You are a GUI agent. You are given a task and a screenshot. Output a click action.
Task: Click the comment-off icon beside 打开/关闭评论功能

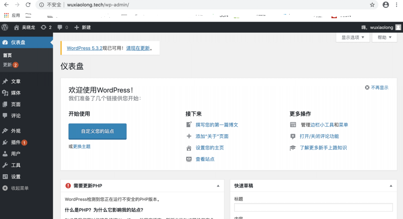(x=293, y=137)
